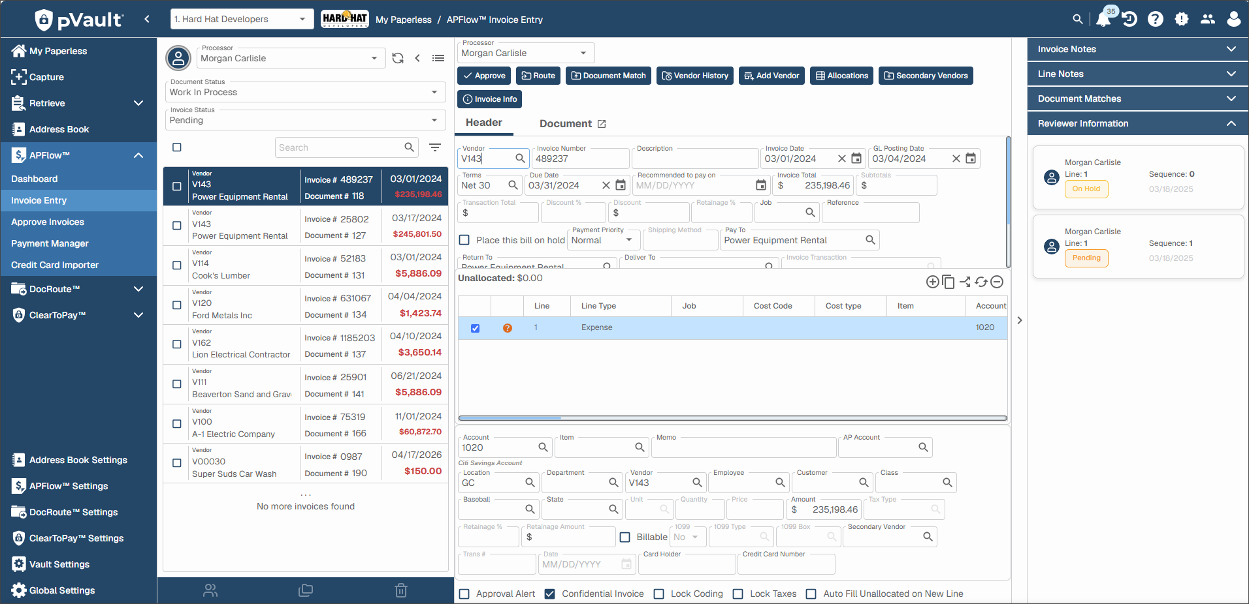The height and width of the screenshot is (604, 1249).
Task: Open the Document Status dropdown
Action: click(306, 92)
